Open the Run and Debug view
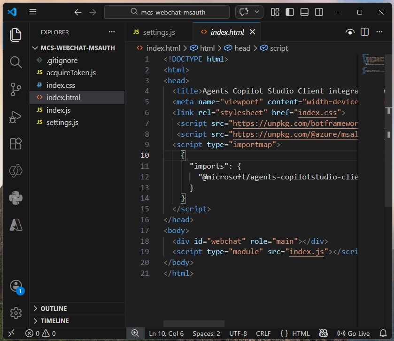This screenshot has width=394, height=341. click(15, 116)
